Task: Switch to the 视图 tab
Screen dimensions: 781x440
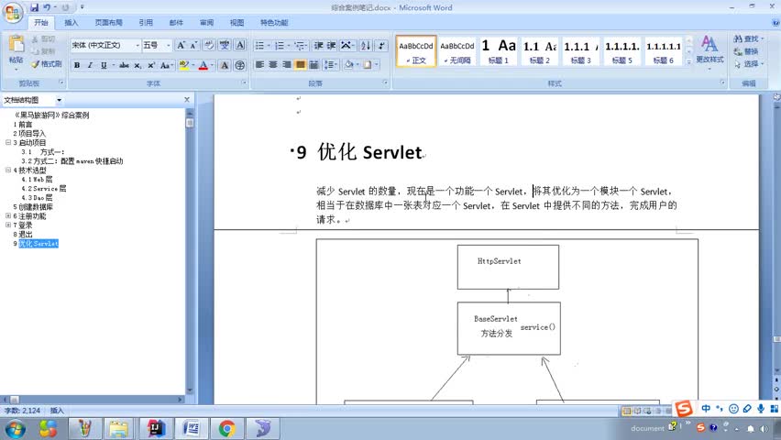Action: pyautogui.click(x=237, y=22)
